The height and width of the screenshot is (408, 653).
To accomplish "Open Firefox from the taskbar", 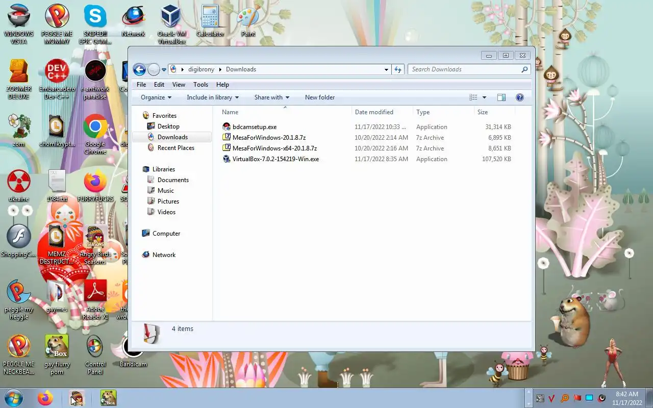I will [45, 398].
